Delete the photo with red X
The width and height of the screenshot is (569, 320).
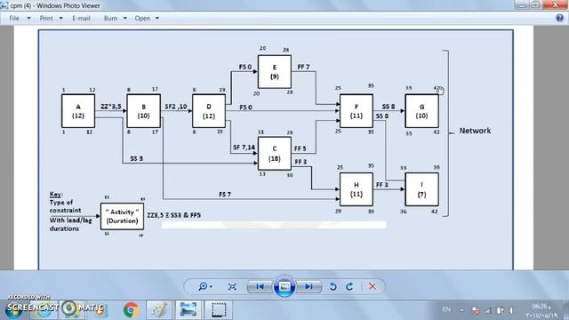373,286
